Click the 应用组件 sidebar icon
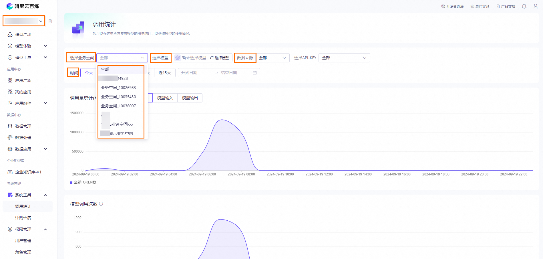The image size is (543, 259). (10, 103)
